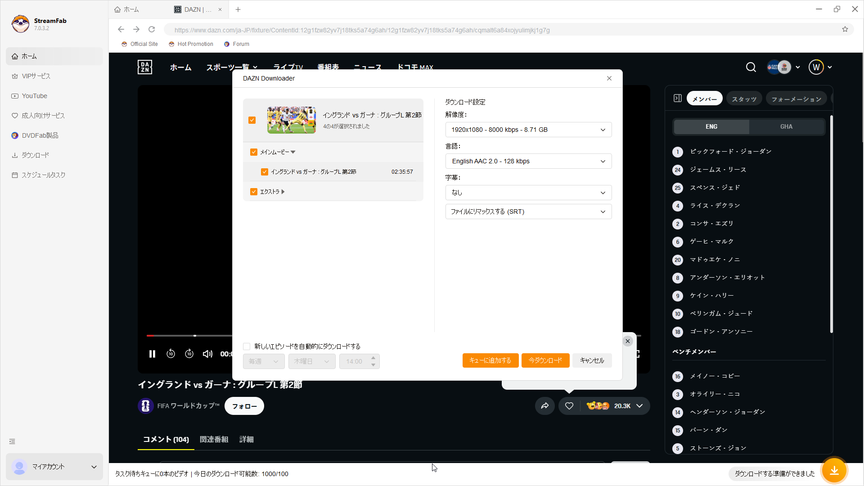Expand the マイアカウント menu

click(54, 467)
